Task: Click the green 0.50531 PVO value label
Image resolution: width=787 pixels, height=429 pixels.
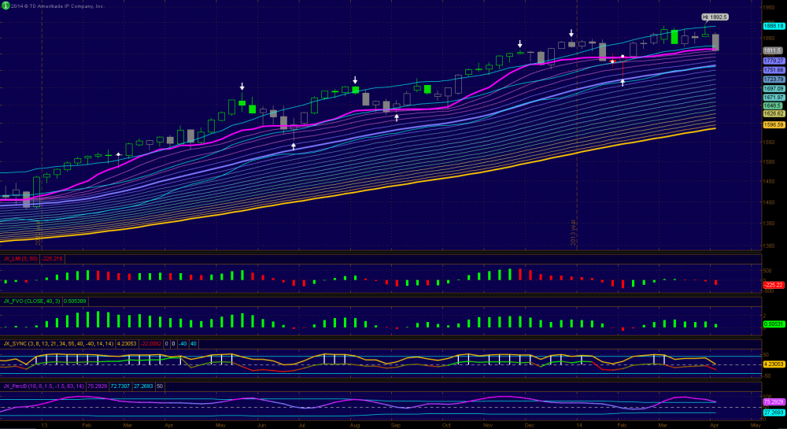Action: click(x=774, y=324)
